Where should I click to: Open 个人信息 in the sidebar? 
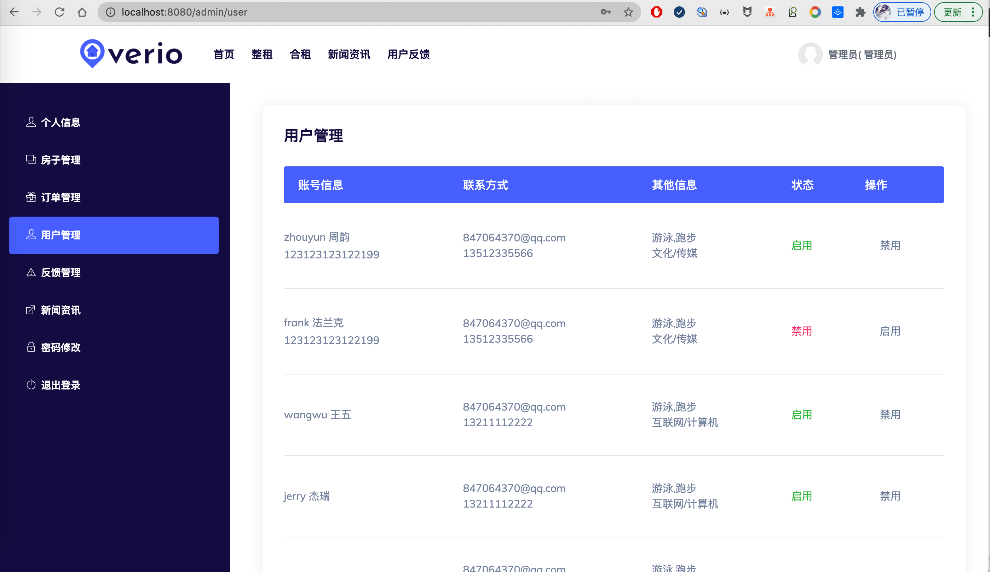[x=61, y=122]
